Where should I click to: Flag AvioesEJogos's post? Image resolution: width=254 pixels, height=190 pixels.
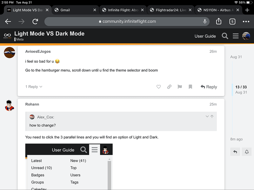(x=180, y=87)
